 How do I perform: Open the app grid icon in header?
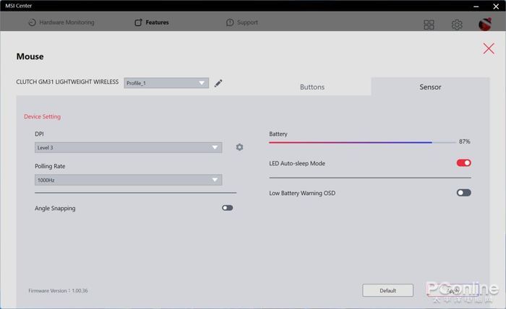click(x=429, y=25)
